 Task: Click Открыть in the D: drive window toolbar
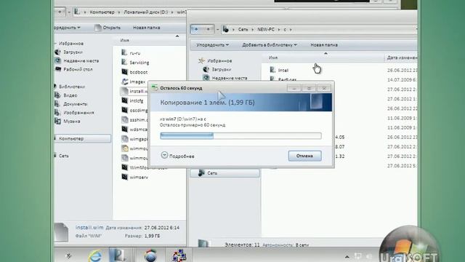click(x=108, y=28)
